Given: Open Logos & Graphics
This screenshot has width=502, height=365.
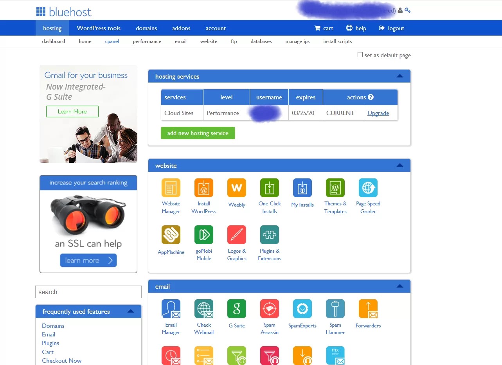Looking at the screenshot, I should pyautogui.click(x=237, y=235).
